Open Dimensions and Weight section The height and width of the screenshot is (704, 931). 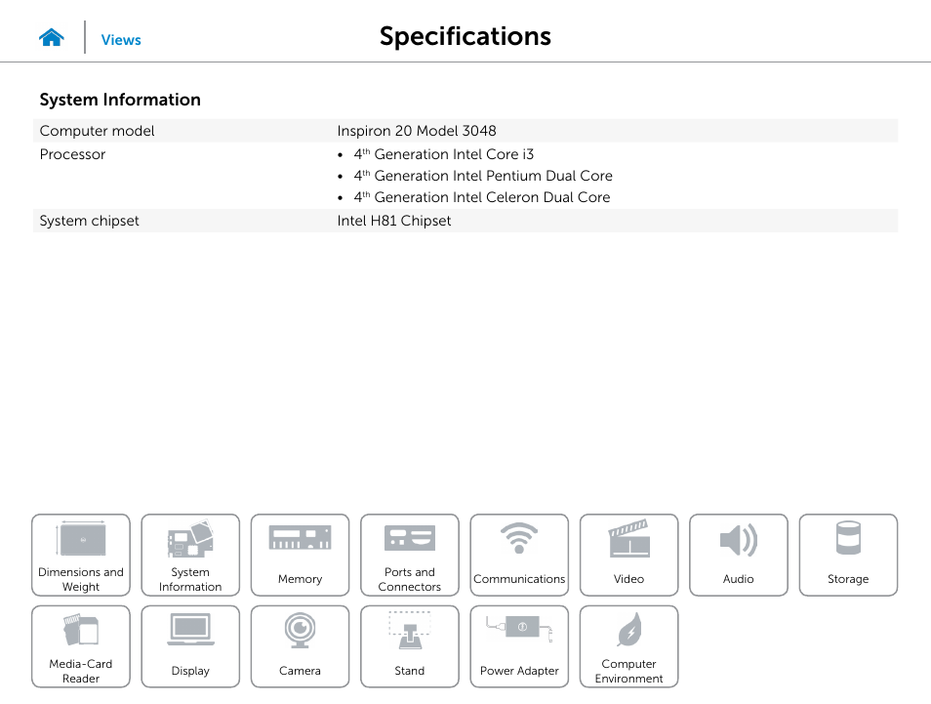[81, 555]
